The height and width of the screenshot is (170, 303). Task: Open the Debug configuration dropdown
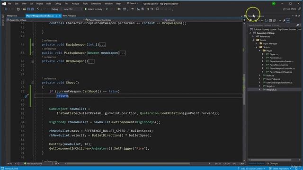coord(56,9)
